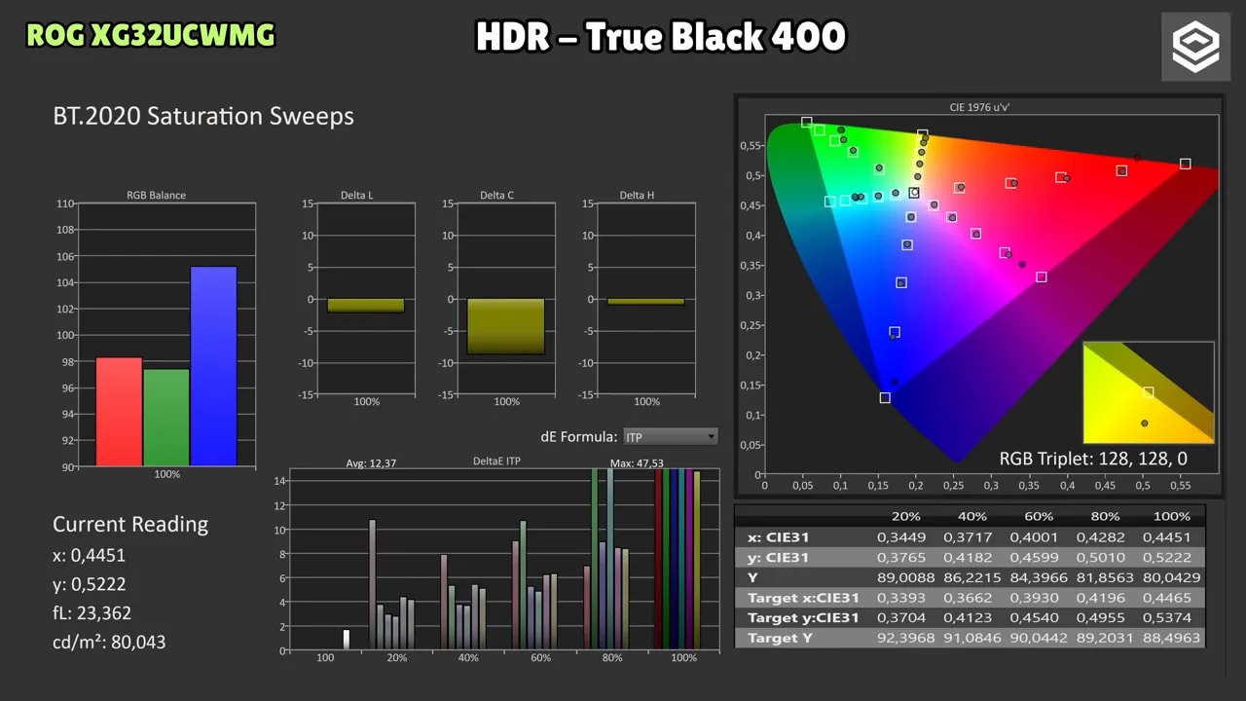Click the red bar in RGB Balance

[x=119, y=412]
